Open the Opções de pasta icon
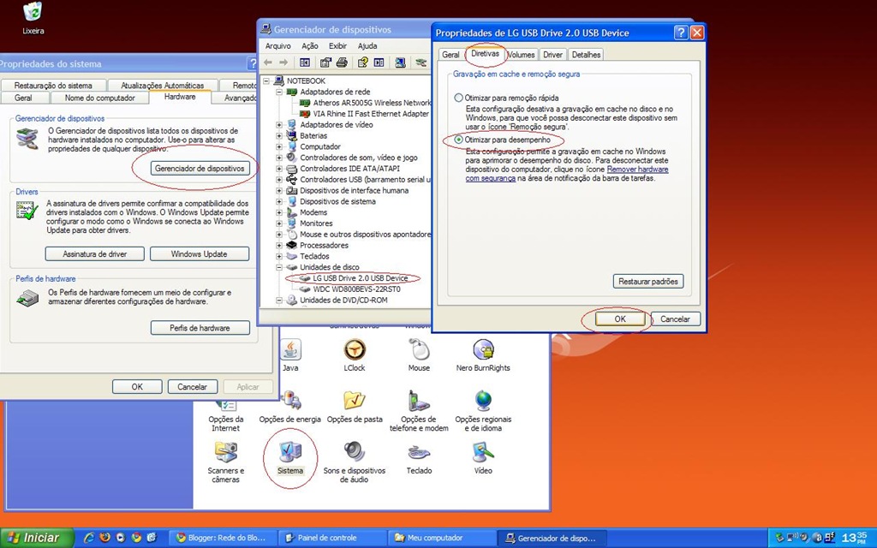Image resolution: width=877 pixels, height=548 pixels. [x=355, y=407]
